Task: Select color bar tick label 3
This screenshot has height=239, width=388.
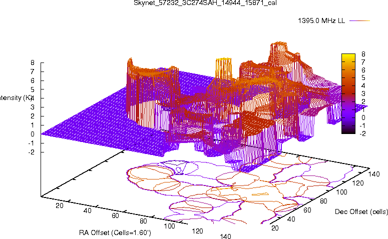Action: [363, 93]
